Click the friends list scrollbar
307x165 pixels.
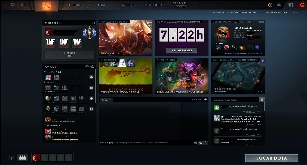pyautogui.click(x=95, y=86)
